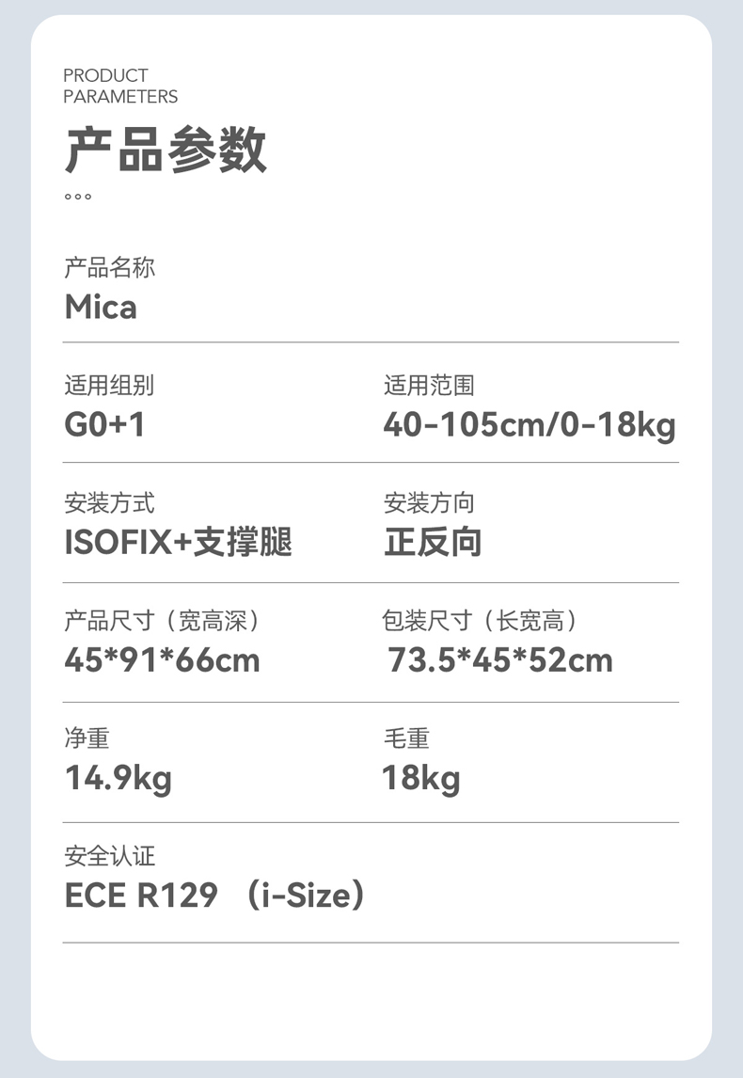743x1078 pixels.
Task: Click the 73.5*45*52cm package size
Action: (499, 660)
